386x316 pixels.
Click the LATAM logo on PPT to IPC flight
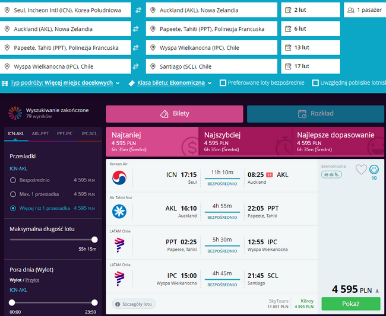pyautogui.click(x=119, y=245)
